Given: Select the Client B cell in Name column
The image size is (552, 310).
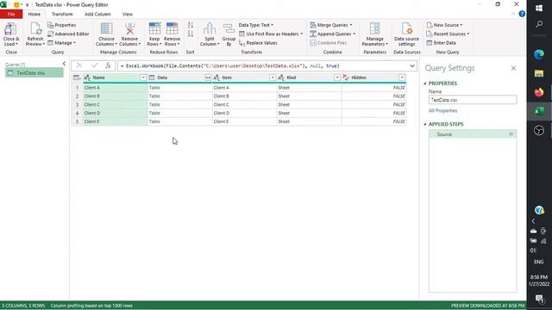Looking at the screenshot, I should tap(115, 96).
